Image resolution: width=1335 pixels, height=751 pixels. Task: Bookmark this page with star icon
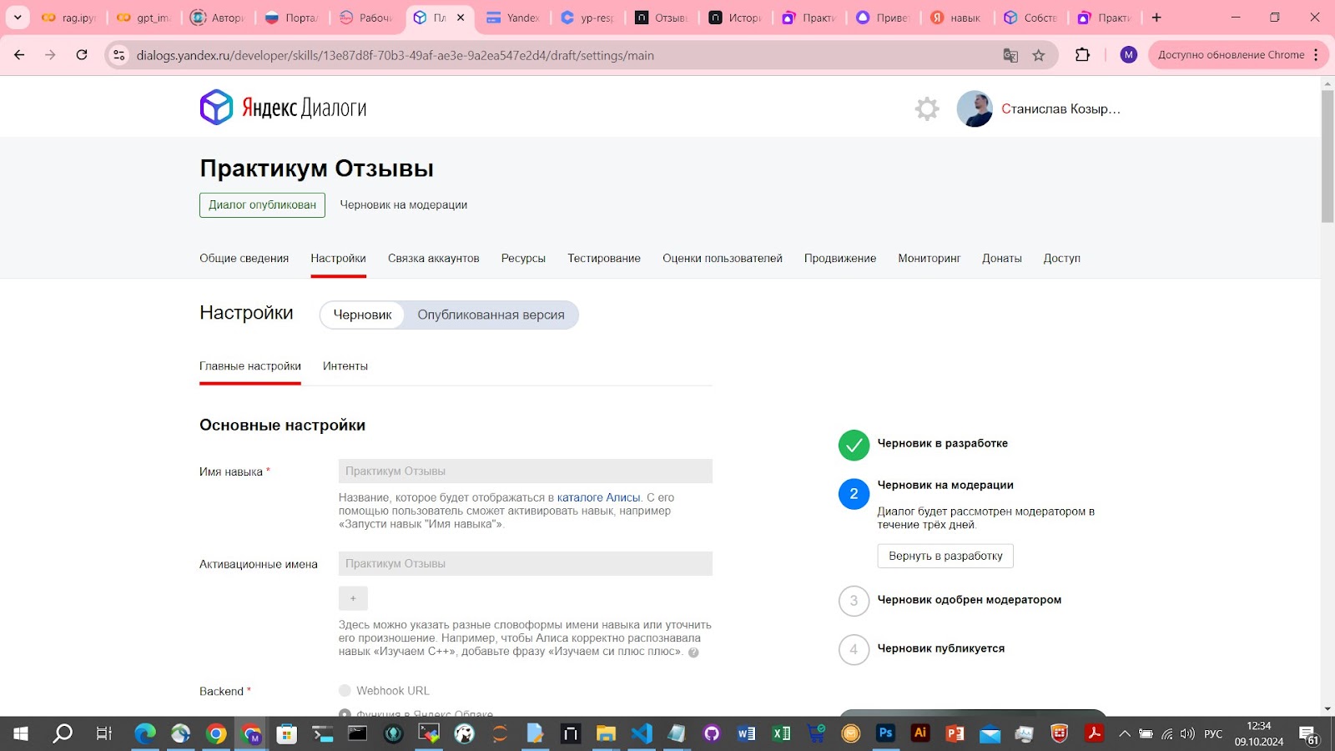[1039, 55]
